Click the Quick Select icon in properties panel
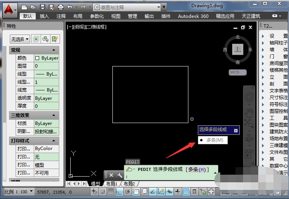The image size is (289, 199). pyautogui.click(x=55, y=39)
